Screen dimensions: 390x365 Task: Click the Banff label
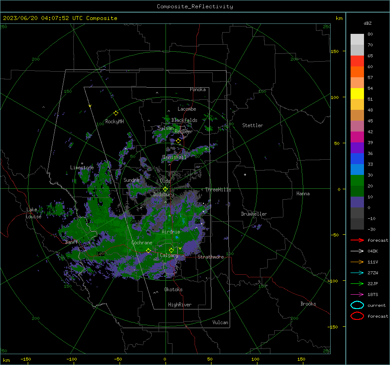click(x=71, y=242)
